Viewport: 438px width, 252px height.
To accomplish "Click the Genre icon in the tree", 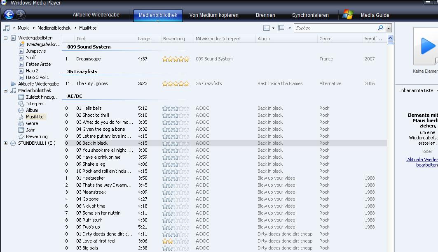I will pos(21,123).
